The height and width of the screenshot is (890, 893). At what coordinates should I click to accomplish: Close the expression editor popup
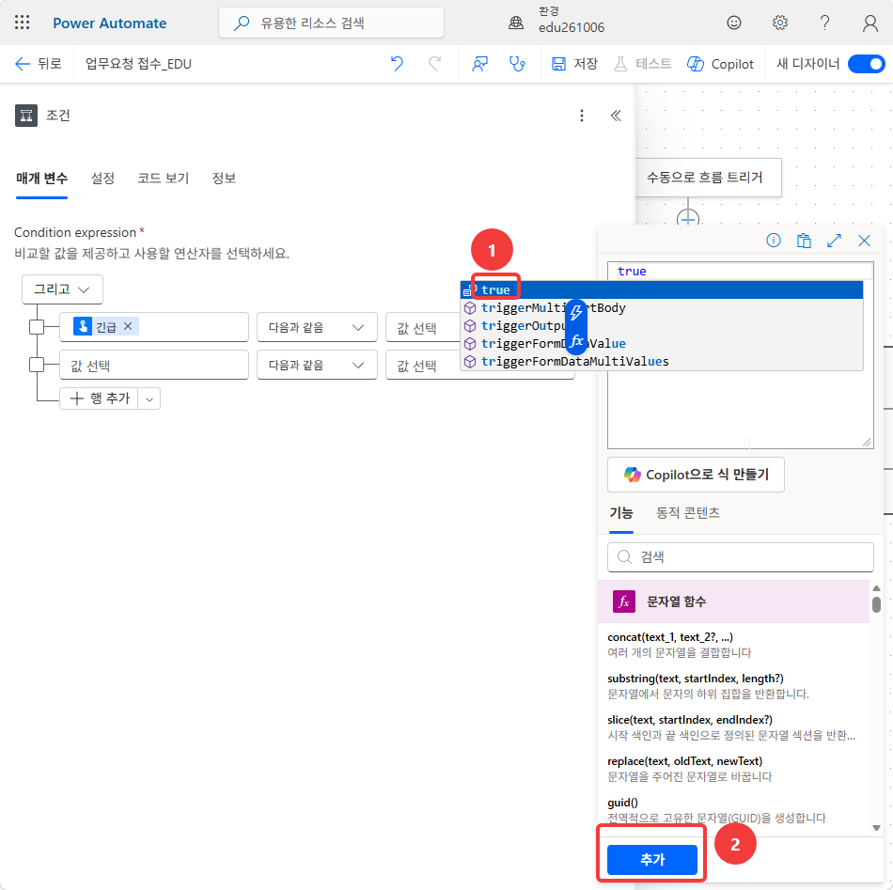coord(864,241)
